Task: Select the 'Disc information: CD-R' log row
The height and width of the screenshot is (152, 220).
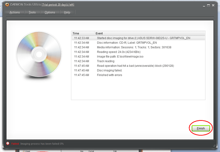Action: (x=138, y=43)
